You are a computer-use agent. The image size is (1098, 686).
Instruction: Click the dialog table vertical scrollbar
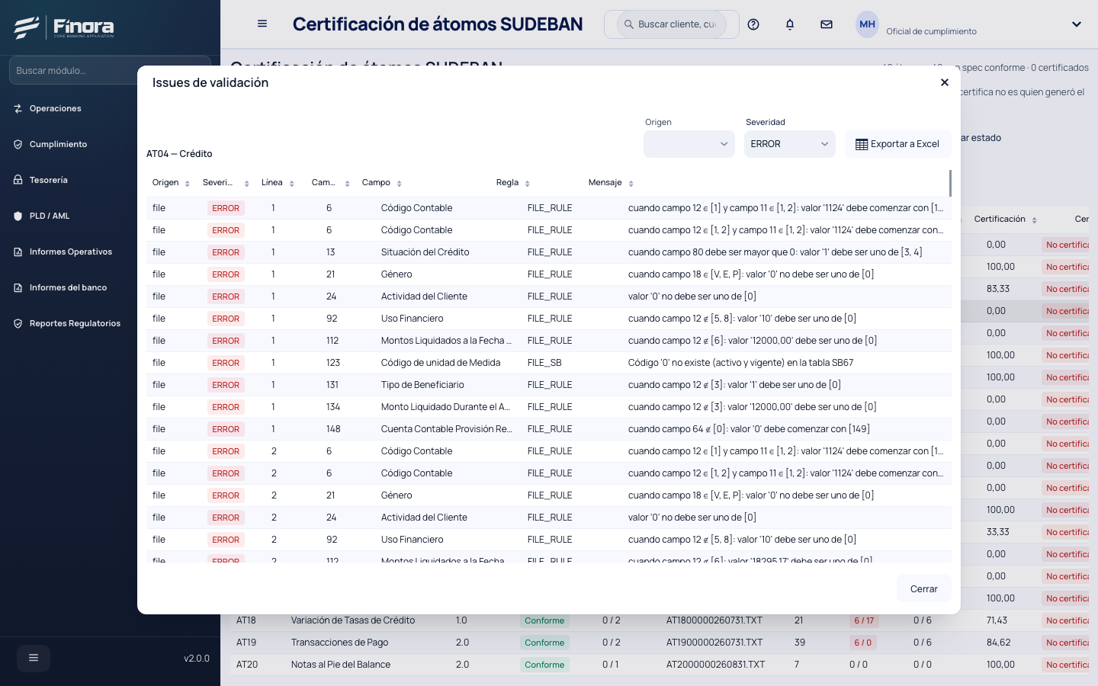[950, 183]
